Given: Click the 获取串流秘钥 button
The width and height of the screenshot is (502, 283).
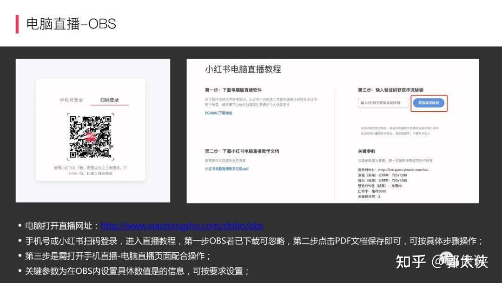Looking at the screenshot, I should click(429, 103).
